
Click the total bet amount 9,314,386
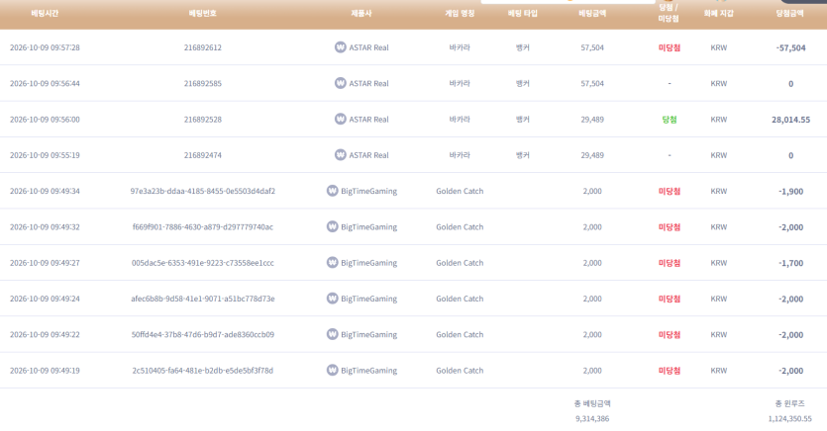(x=592, y=419)
